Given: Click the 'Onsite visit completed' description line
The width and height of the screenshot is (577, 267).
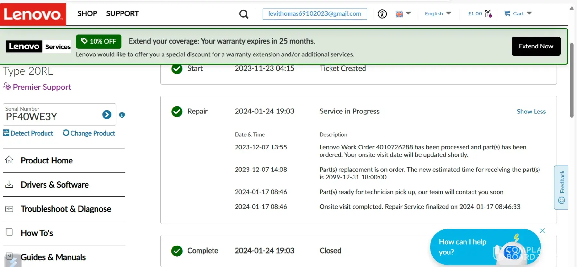Looking at the screenshot, I should click(420, 207).
